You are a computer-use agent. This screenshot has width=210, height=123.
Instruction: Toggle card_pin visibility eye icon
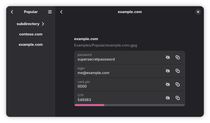tap(168, 84)
